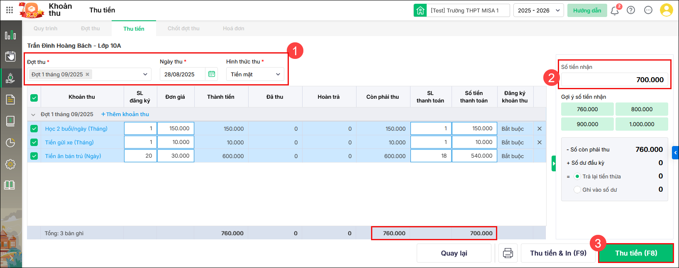Click Thu tiền & In (F9)

click(558, 253)
